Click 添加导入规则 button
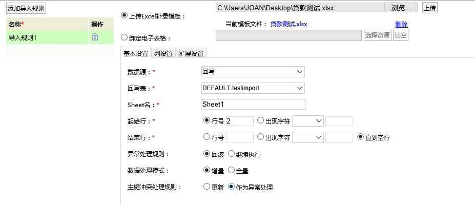Screen dimensions: 475x205 (26, 9)
